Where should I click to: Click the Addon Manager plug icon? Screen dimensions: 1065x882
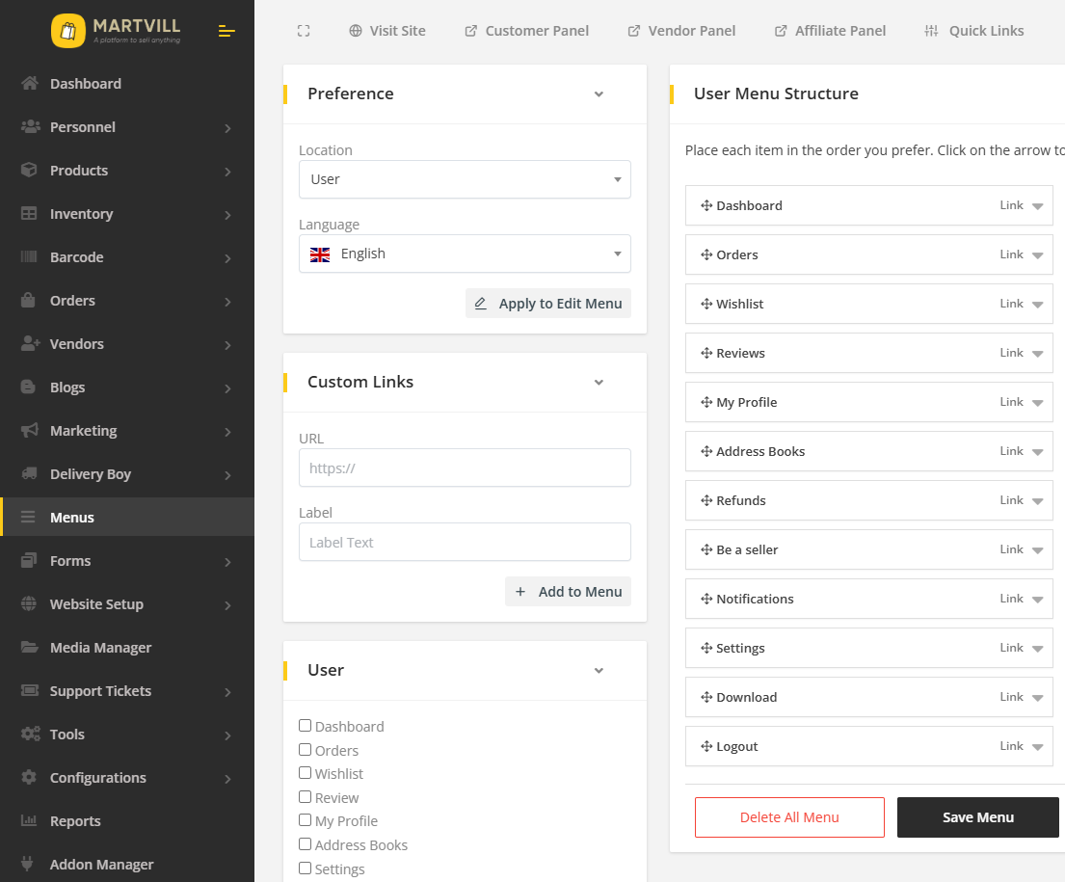tap(30, 865)
